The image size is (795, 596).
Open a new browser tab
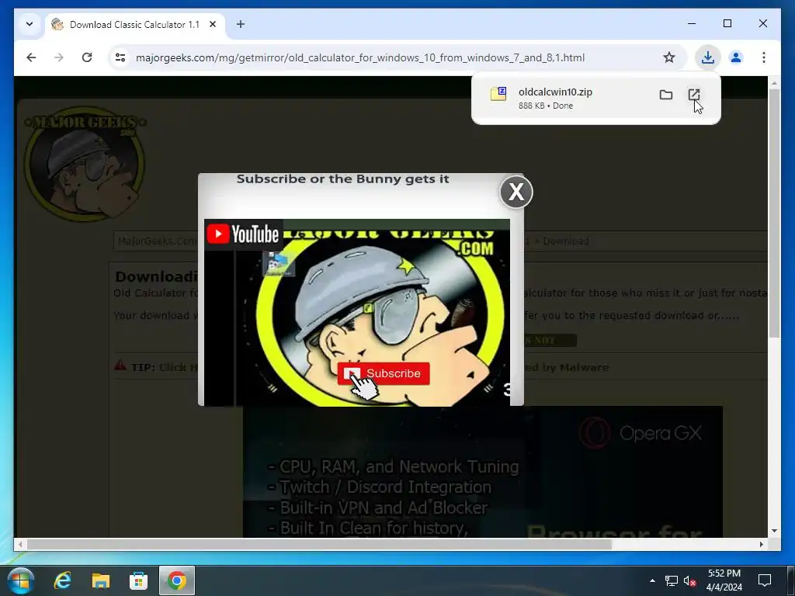click(241, 24)
